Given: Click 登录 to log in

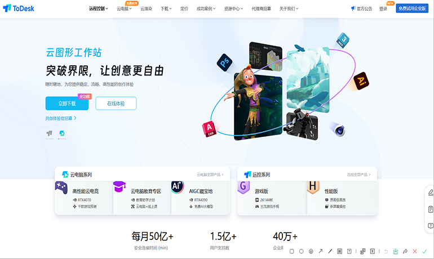Looking at the screenshot, I should point(383,8).
